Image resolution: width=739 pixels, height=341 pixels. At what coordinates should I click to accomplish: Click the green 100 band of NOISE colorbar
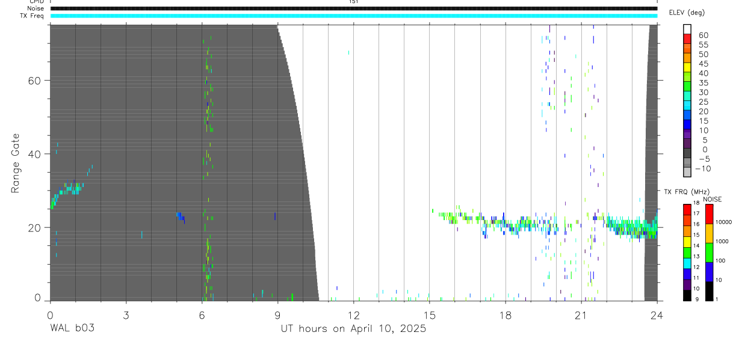(x=709, y=252)
